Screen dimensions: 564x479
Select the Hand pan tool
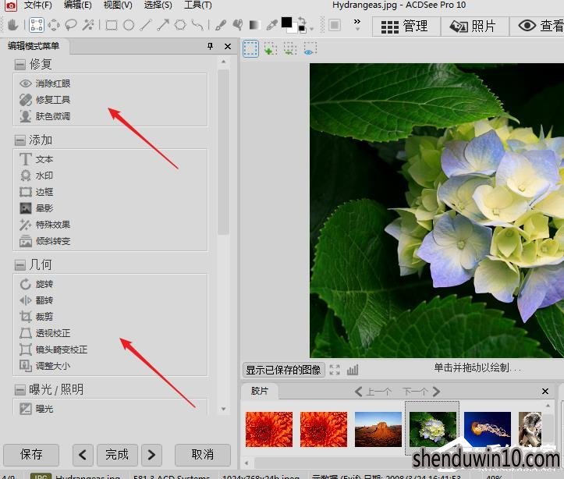(12, 25)
